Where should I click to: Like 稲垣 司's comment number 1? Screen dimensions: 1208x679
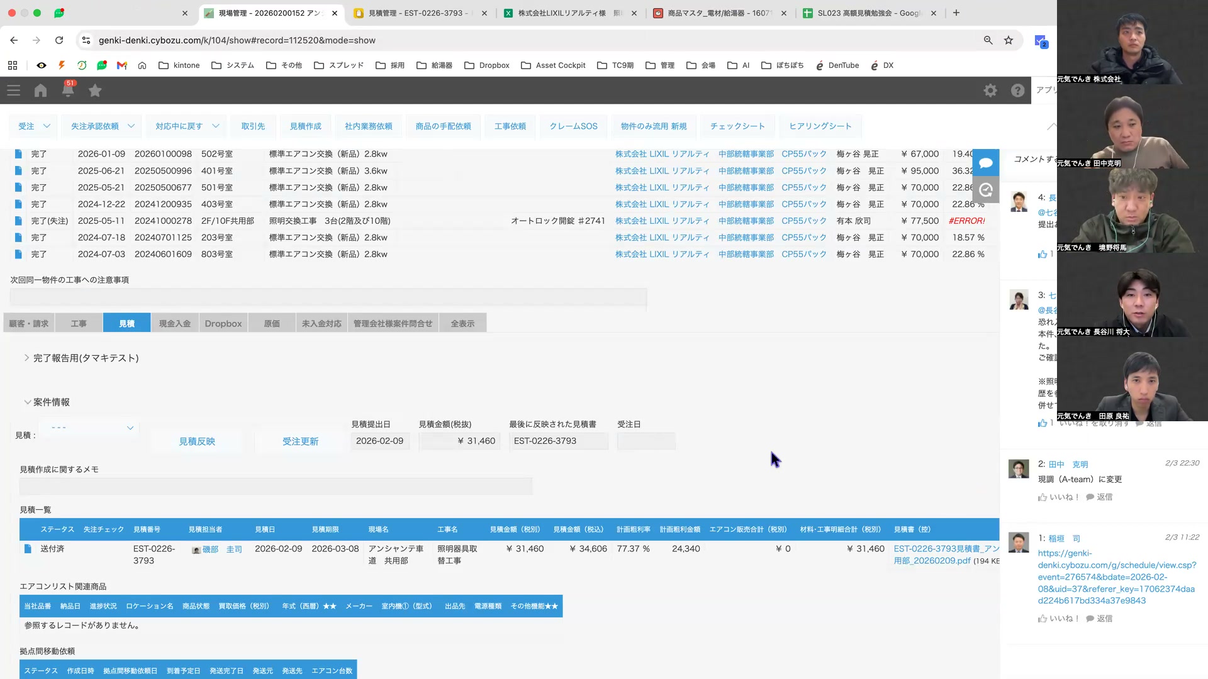(x=1058, y=619)
